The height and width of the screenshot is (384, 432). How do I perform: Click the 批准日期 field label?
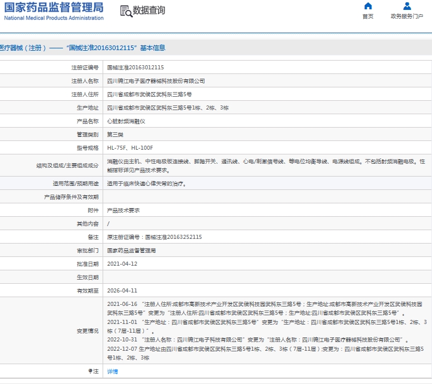pos(87,264)
